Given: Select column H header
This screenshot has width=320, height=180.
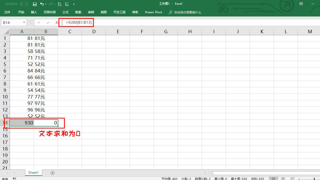Looking at the screenshot, I should [190, 32].
